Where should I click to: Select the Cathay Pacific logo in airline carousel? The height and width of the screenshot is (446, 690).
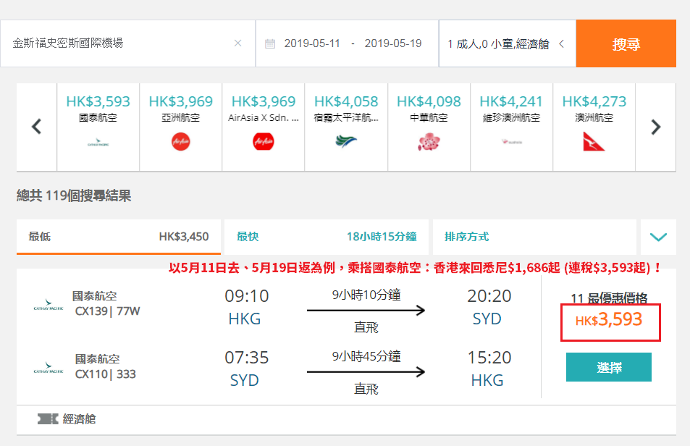point(98,142)
